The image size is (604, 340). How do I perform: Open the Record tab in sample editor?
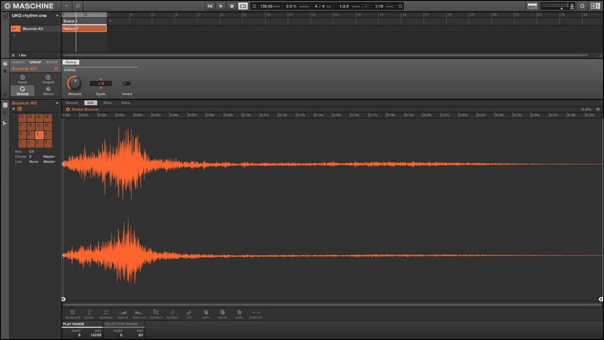(x=72, y=103)
